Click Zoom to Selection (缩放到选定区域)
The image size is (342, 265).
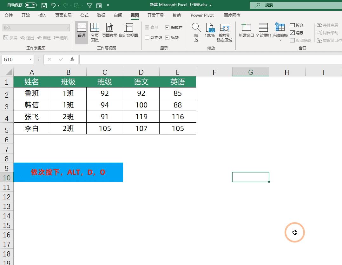coord(225,32)
